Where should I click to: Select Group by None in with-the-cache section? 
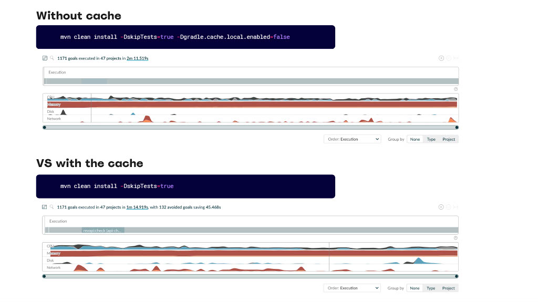click(x=415, y=288)
